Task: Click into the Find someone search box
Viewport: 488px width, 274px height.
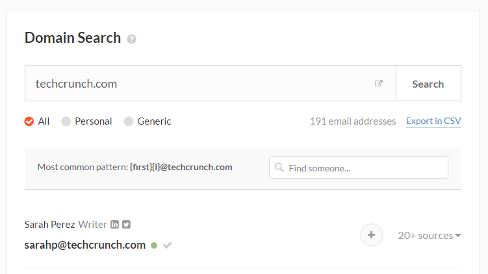Action: coord(359,168)
